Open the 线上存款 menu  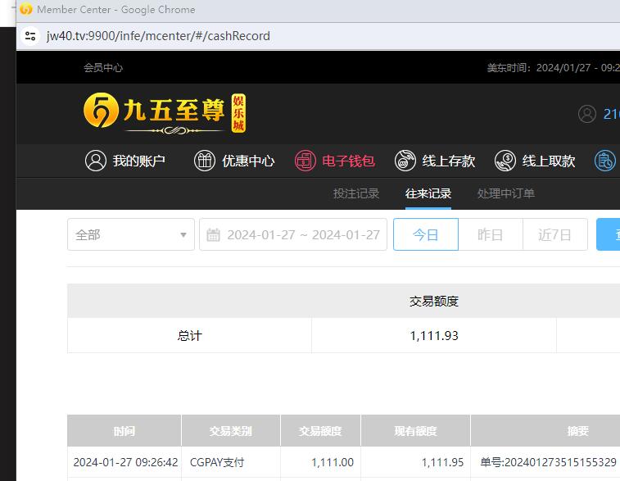click(x=435, y=161)
